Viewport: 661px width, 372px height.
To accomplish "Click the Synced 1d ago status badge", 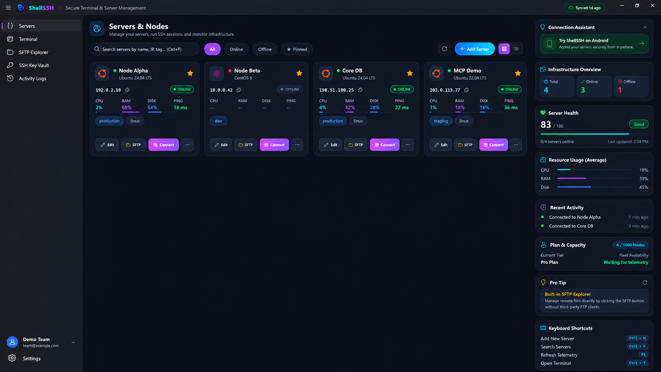I will click(584, 8).
